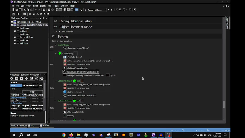
Task: Click the crosshair icon in second toolbar
Action: [x=19, y=14]
